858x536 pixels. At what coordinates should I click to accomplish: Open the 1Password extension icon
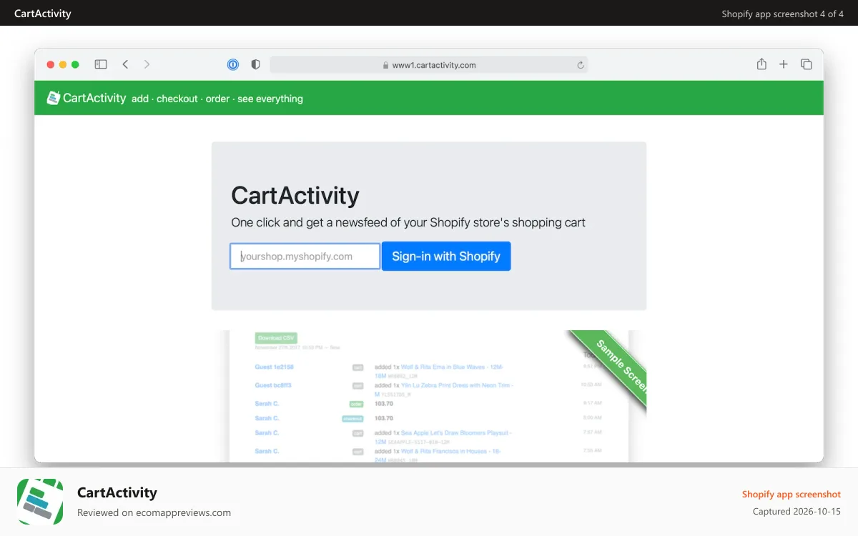coord(233,64)
